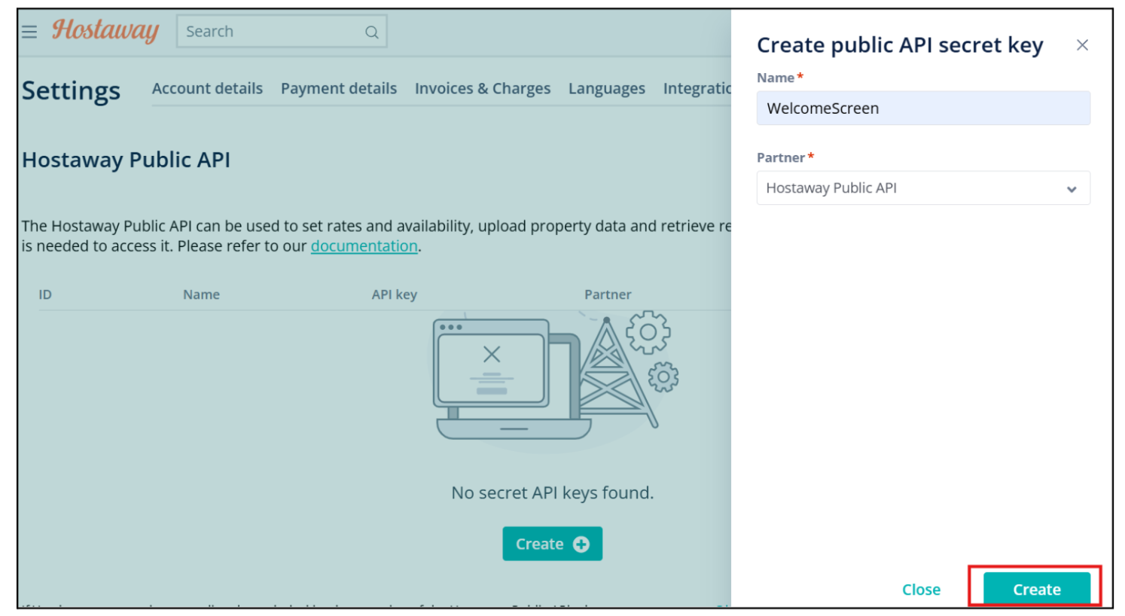Viewport: 1125px width, 616px height.
Task: Click the Create button in the side panel
Action: pos(1037,590)
